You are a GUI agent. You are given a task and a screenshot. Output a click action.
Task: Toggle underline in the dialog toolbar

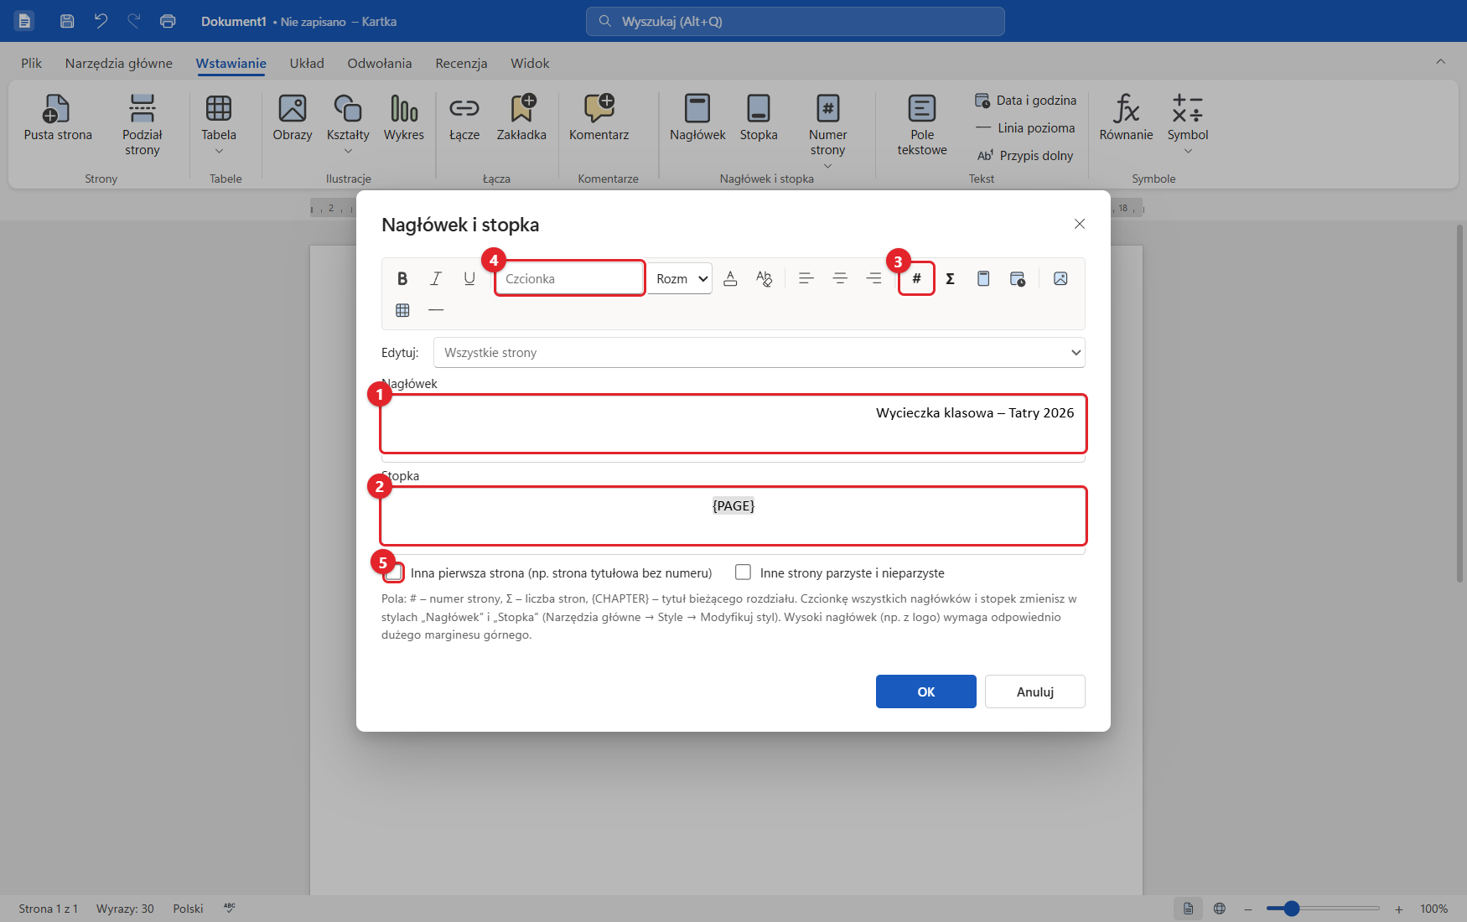[469, 279]
